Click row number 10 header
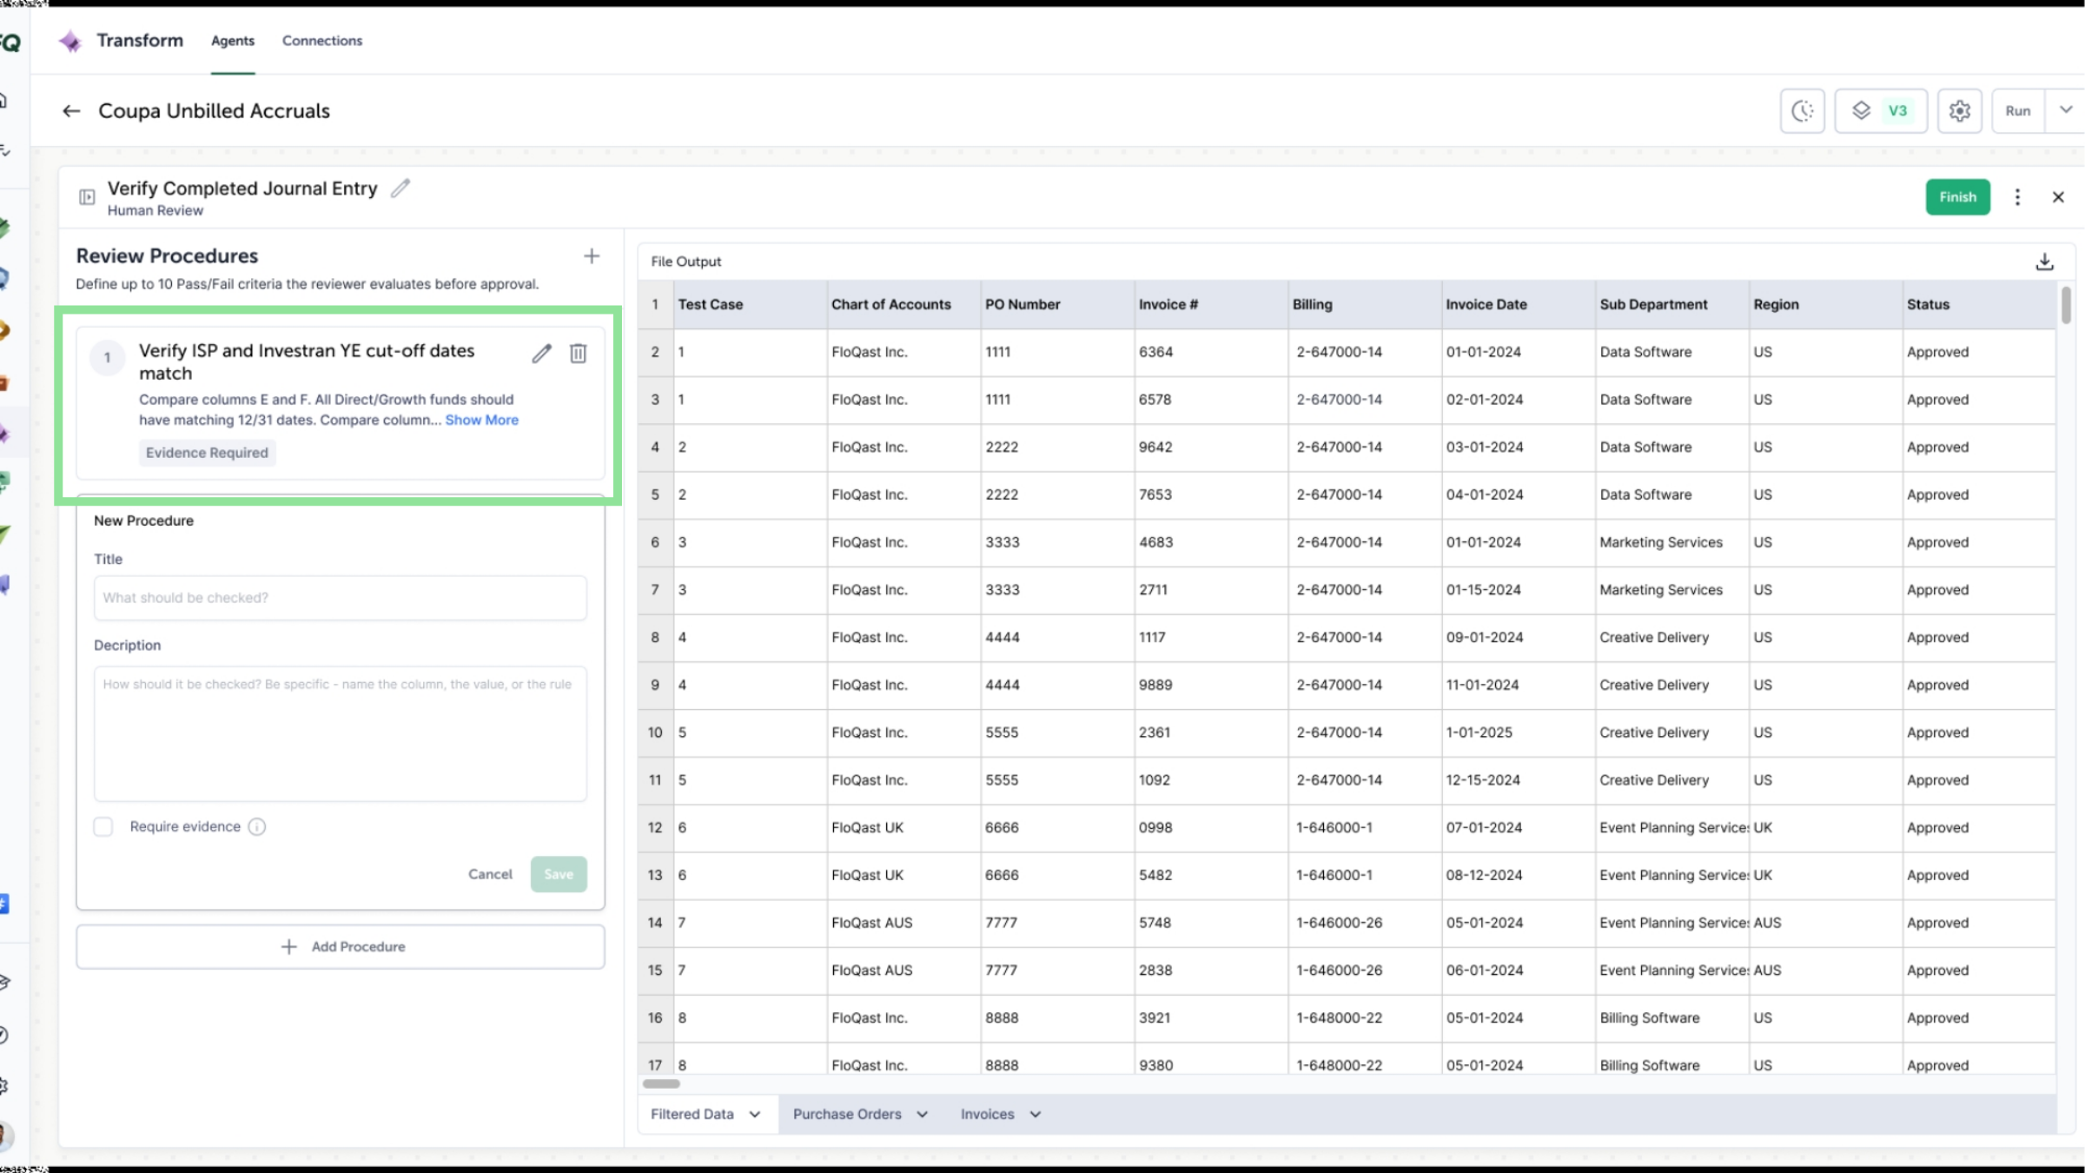This screenshot has width=2085, height=1173. pos(655,732)
